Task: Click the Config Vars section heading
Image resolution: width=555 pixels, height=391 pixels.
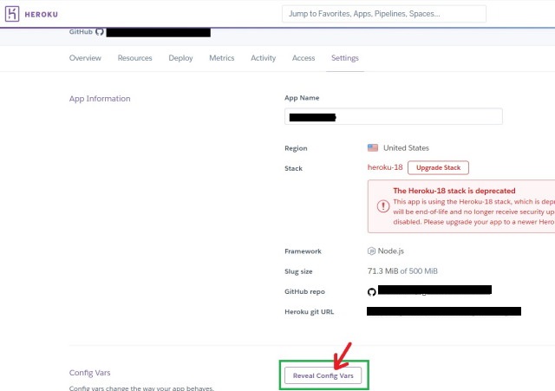Action: [90, 373]
